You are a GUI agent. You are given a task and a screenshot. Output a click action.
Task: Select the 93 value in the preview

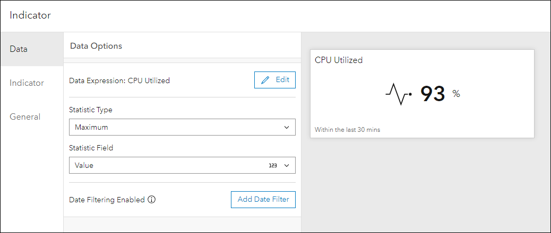(x=432, y=94)
